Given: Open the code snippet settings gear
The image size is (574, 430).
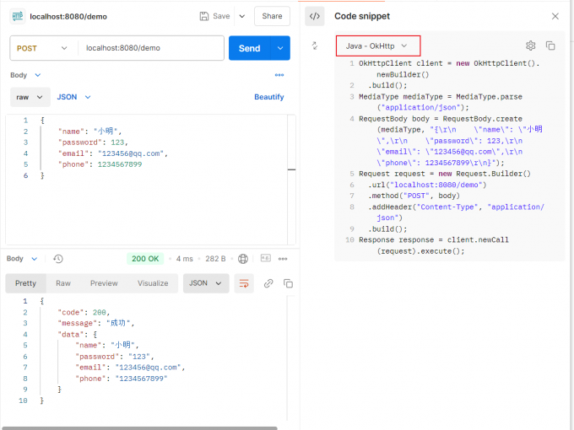Looking at the screenshot, I should pyautogui.click(x=530, y=46).
